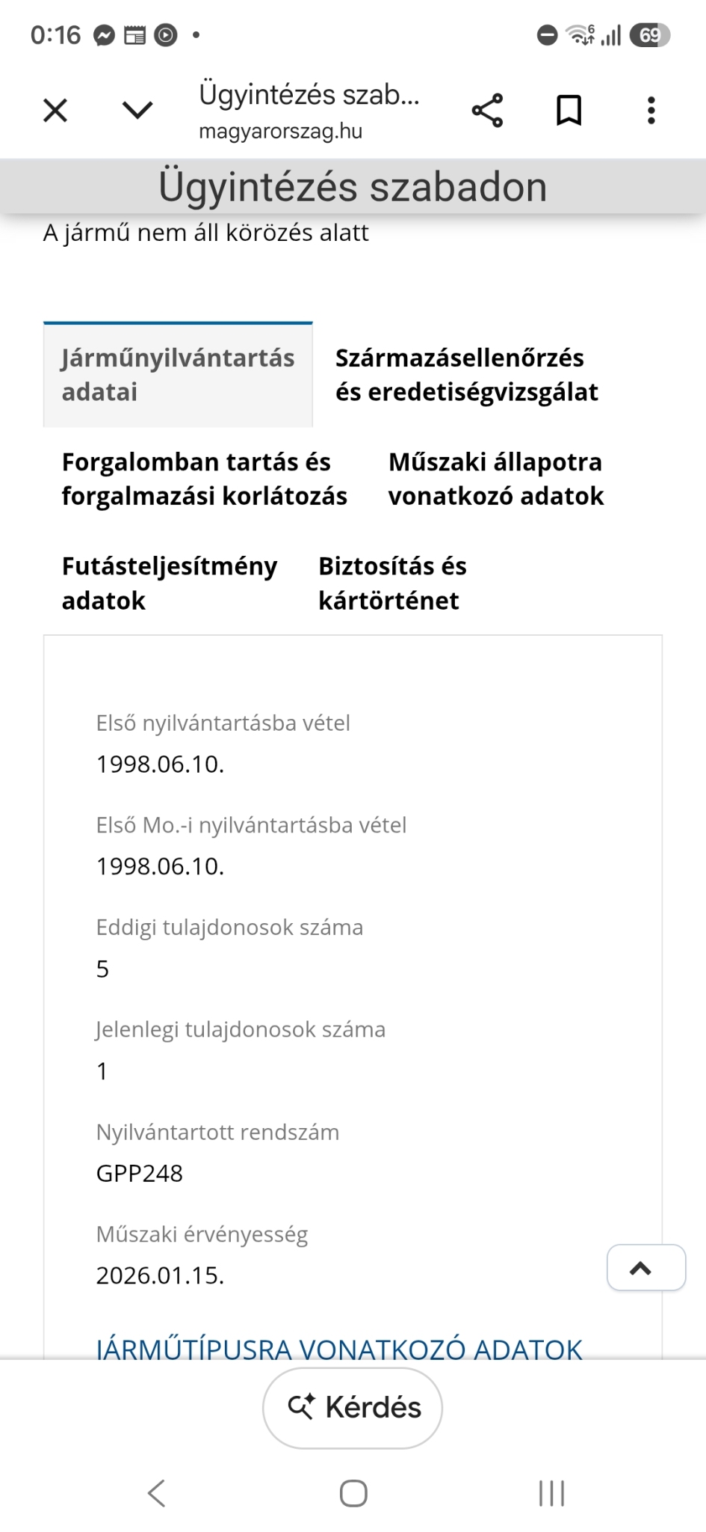Open Műszaki állapotra vonatkozó adatok tab

(x=496, y=479)
